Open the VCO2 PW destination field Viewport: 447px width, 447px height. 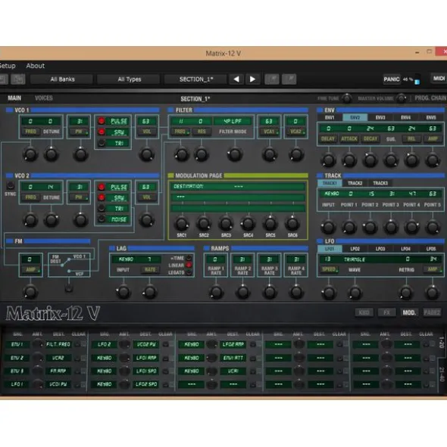coord(145,344)
